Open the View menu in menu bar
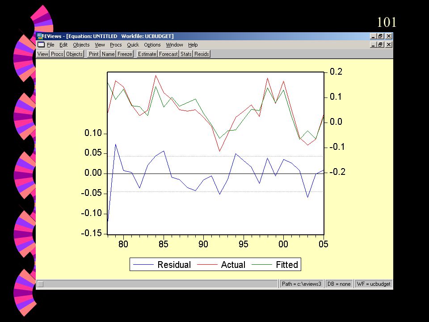The image size is (429, 322). click(100, 45)
